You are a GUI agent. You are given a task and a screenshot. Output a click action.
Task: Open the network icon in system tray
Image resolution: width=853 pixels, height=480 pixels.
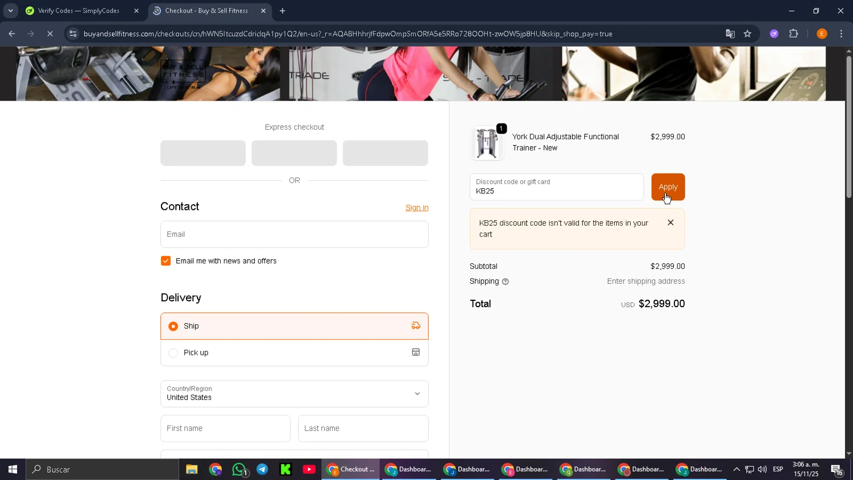tap(750, 469)
